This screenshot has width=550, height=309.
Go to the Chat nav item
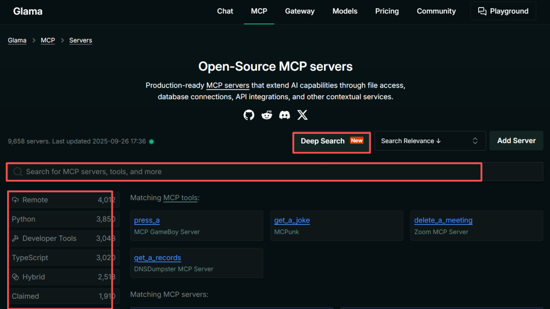[x=225, y=11]
